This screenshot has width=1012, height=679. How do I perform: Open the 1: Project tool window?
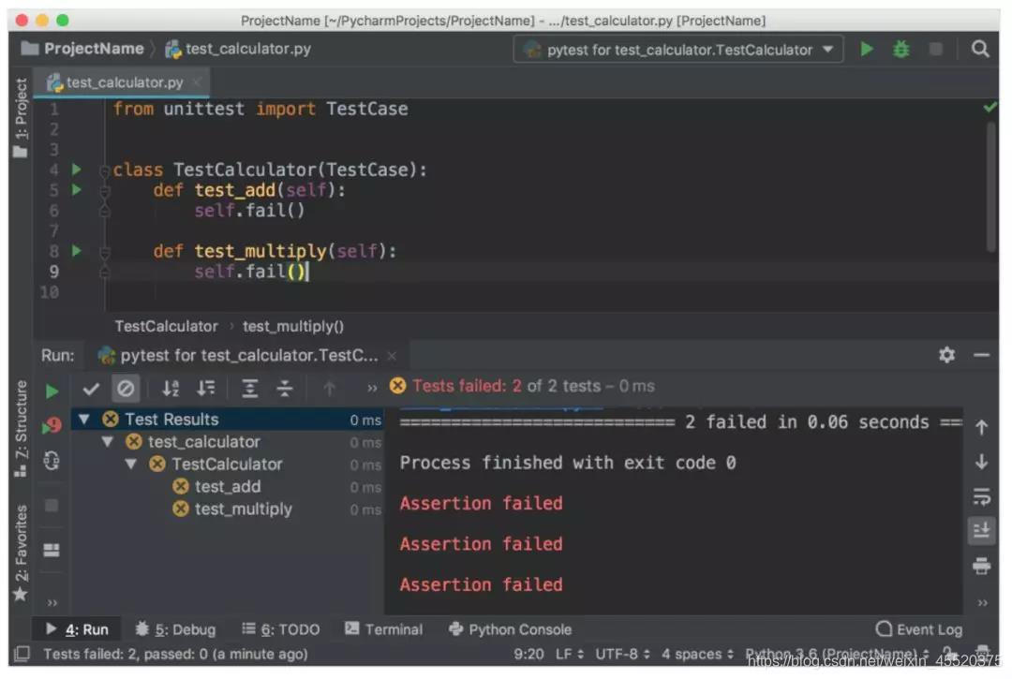[21, 117]
